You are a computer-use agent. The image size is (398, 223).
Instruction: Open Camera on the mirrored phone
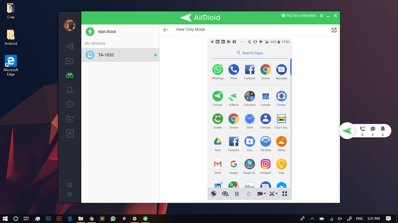coord(281,98)
